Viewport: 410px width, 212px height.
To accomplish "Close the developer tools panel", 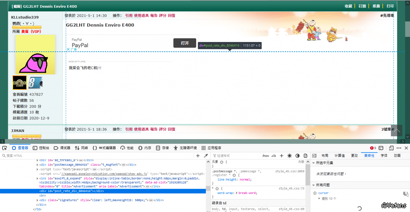I will [x=406, y=148].
